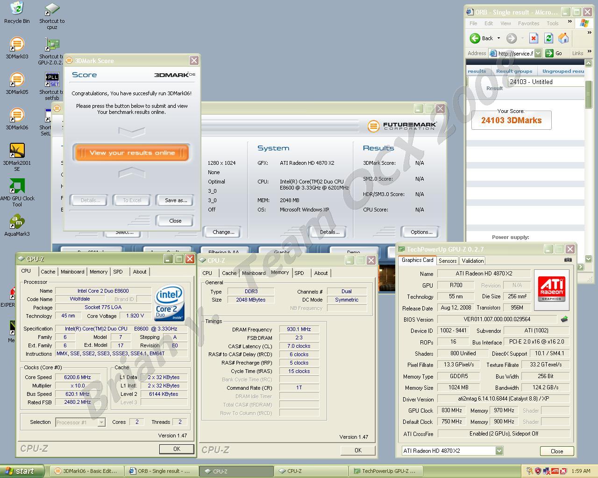Click the IE horizontal scrollbar right arrow
This screenshot has width=598, height=478.
[x=580, y=267]
